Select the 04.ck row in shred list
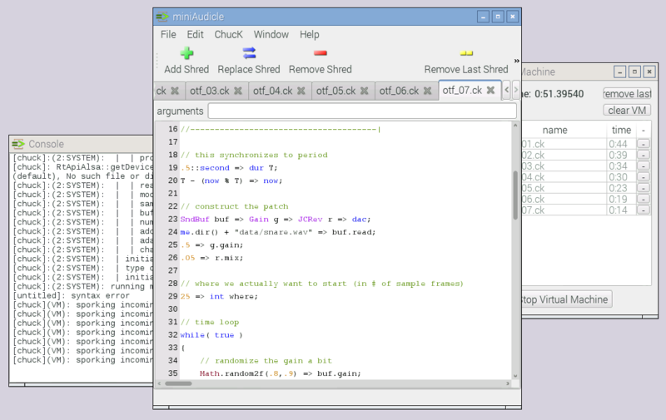666x420 pixels. point(586,177)
